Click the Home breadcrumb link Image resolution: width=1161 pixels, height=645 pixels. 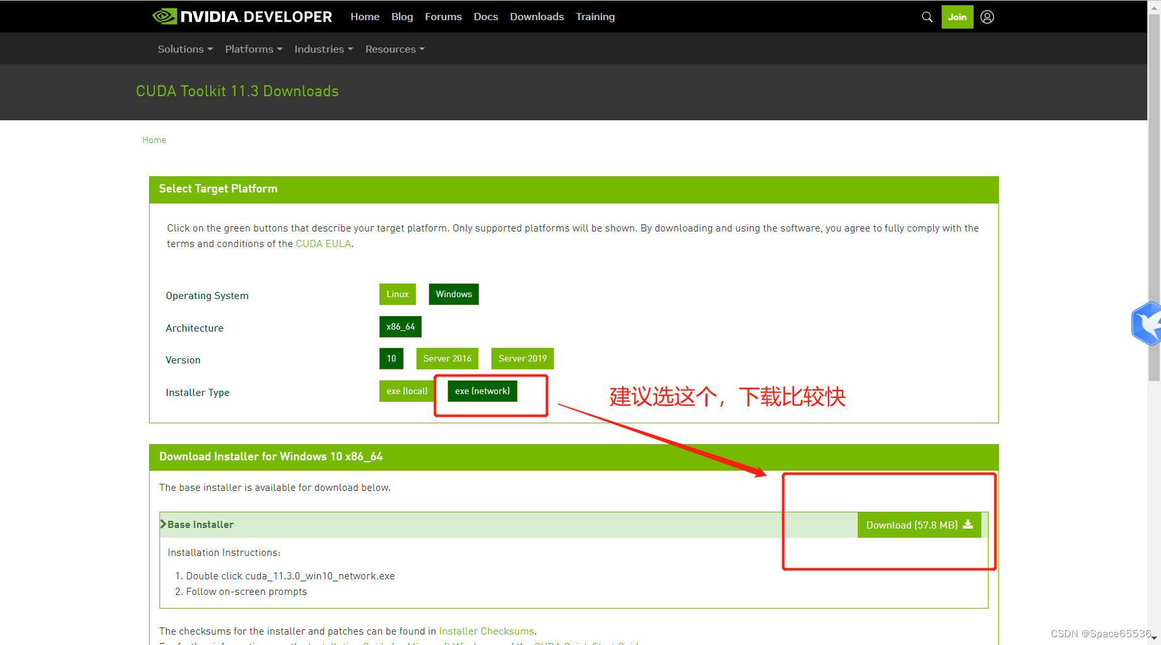[154, 140]
